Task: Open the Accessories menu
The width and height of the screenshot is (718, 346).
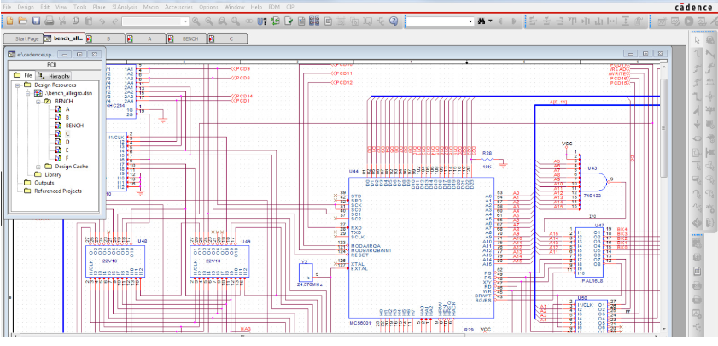Action: pyautogui.click(x=178, y=8)
